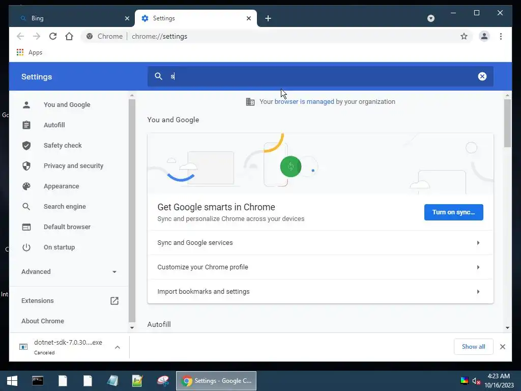Open Import bookmarks and settings row
The image size is (521, 391).
[x=321, y=292]
